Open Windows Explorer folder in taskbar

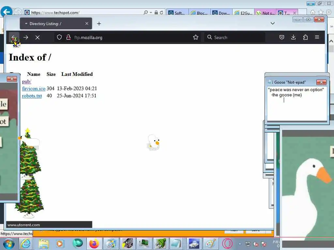click(x=44, y=243)
